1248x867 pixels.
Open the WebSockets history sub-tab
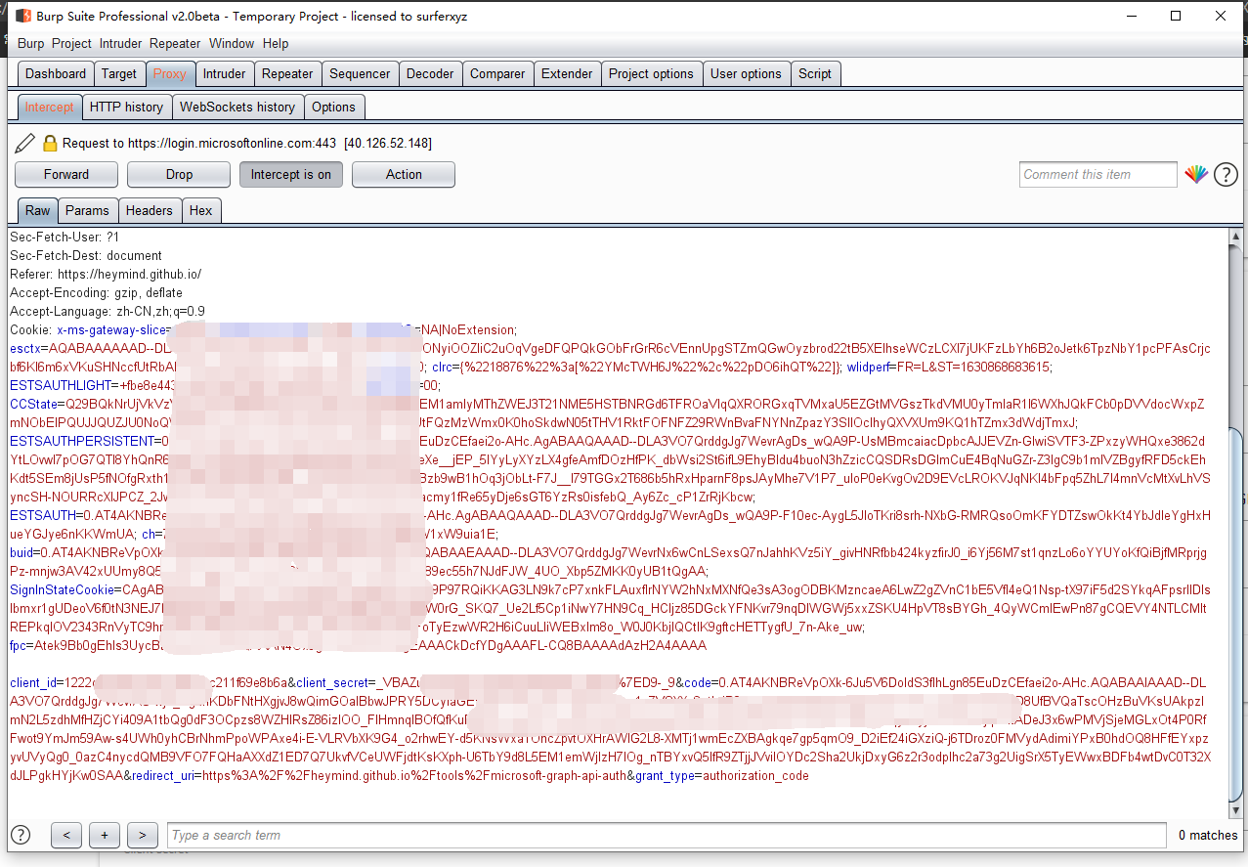237,107
